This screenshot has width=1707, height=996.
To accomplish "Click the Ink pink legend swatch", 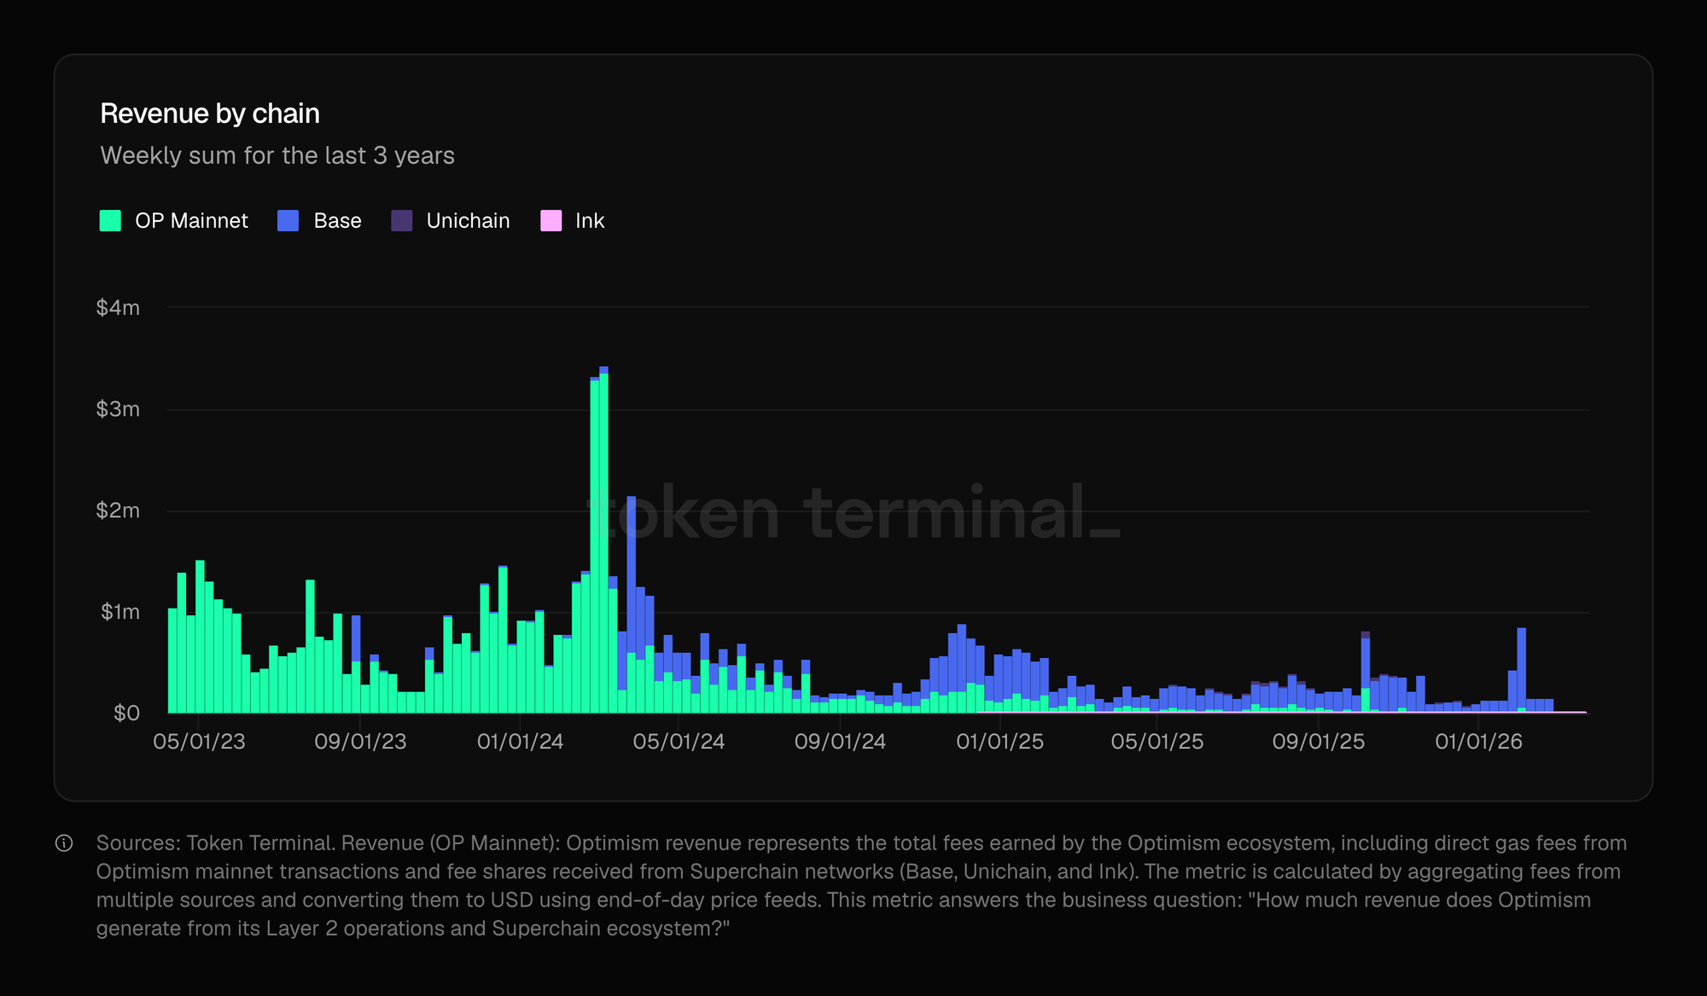I will click(551, 221).
